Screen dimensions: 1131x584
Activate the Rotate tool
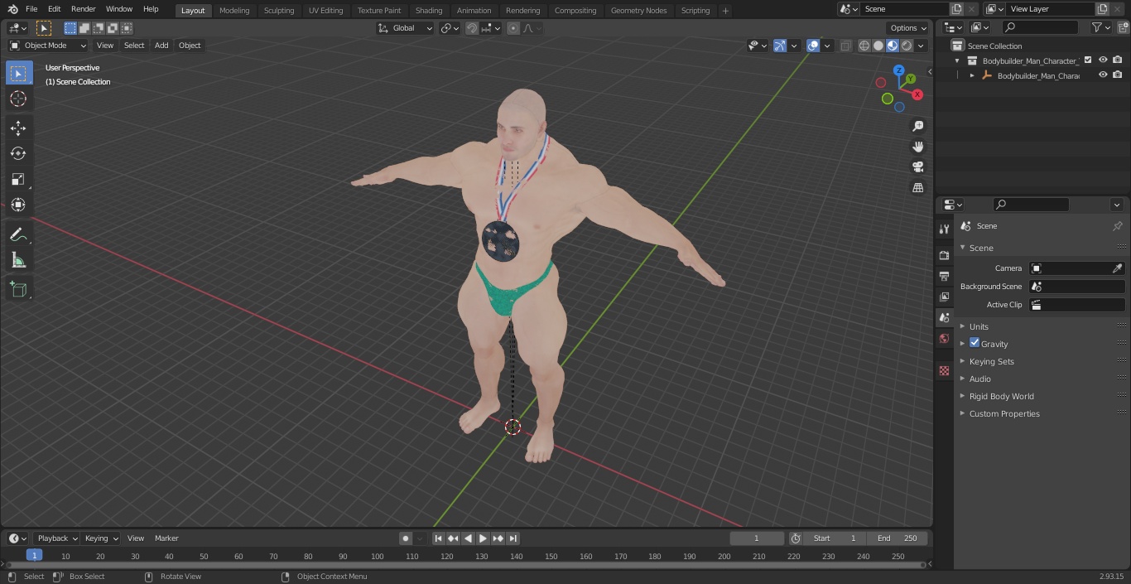(18, 153)
